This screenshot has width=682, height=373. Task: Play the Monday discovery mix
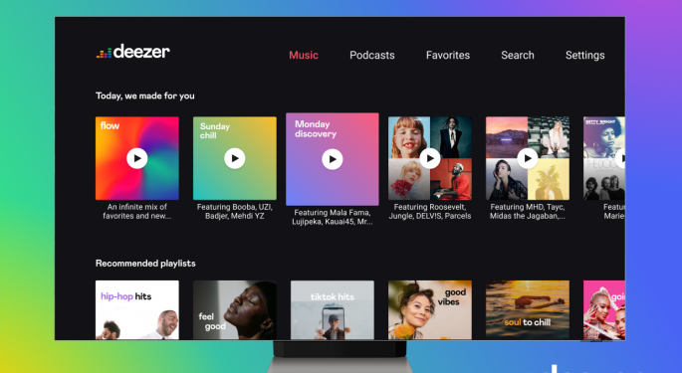[x=333, y=159]
